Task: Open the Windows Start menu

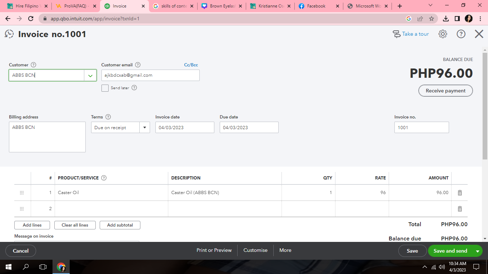Action: point(8,267)
